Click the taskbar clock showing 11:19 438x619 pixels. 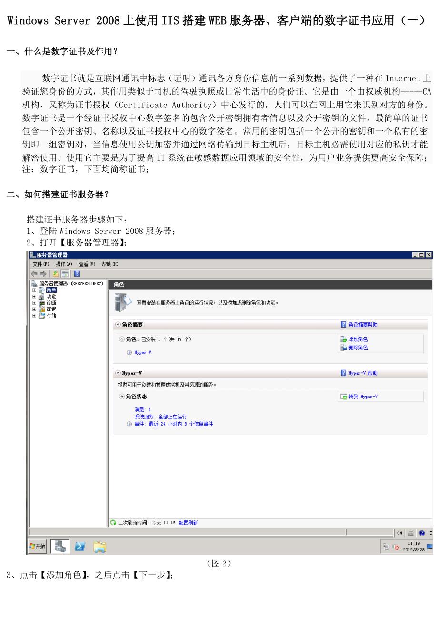(414, 546)
